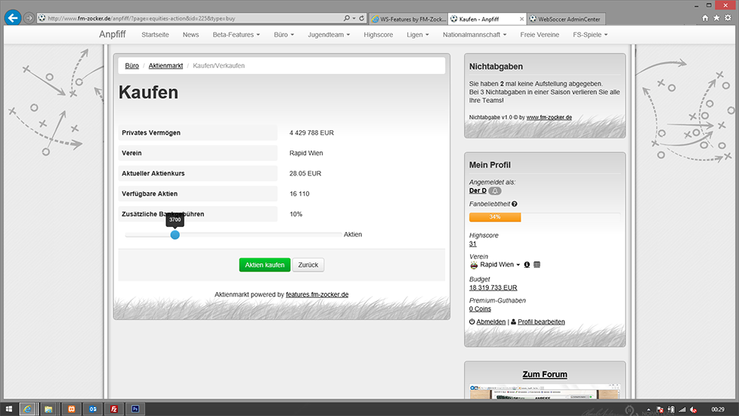739x416 pixels.
Task: Open File Explorer from the taskbar
Action: click(48, 408)
